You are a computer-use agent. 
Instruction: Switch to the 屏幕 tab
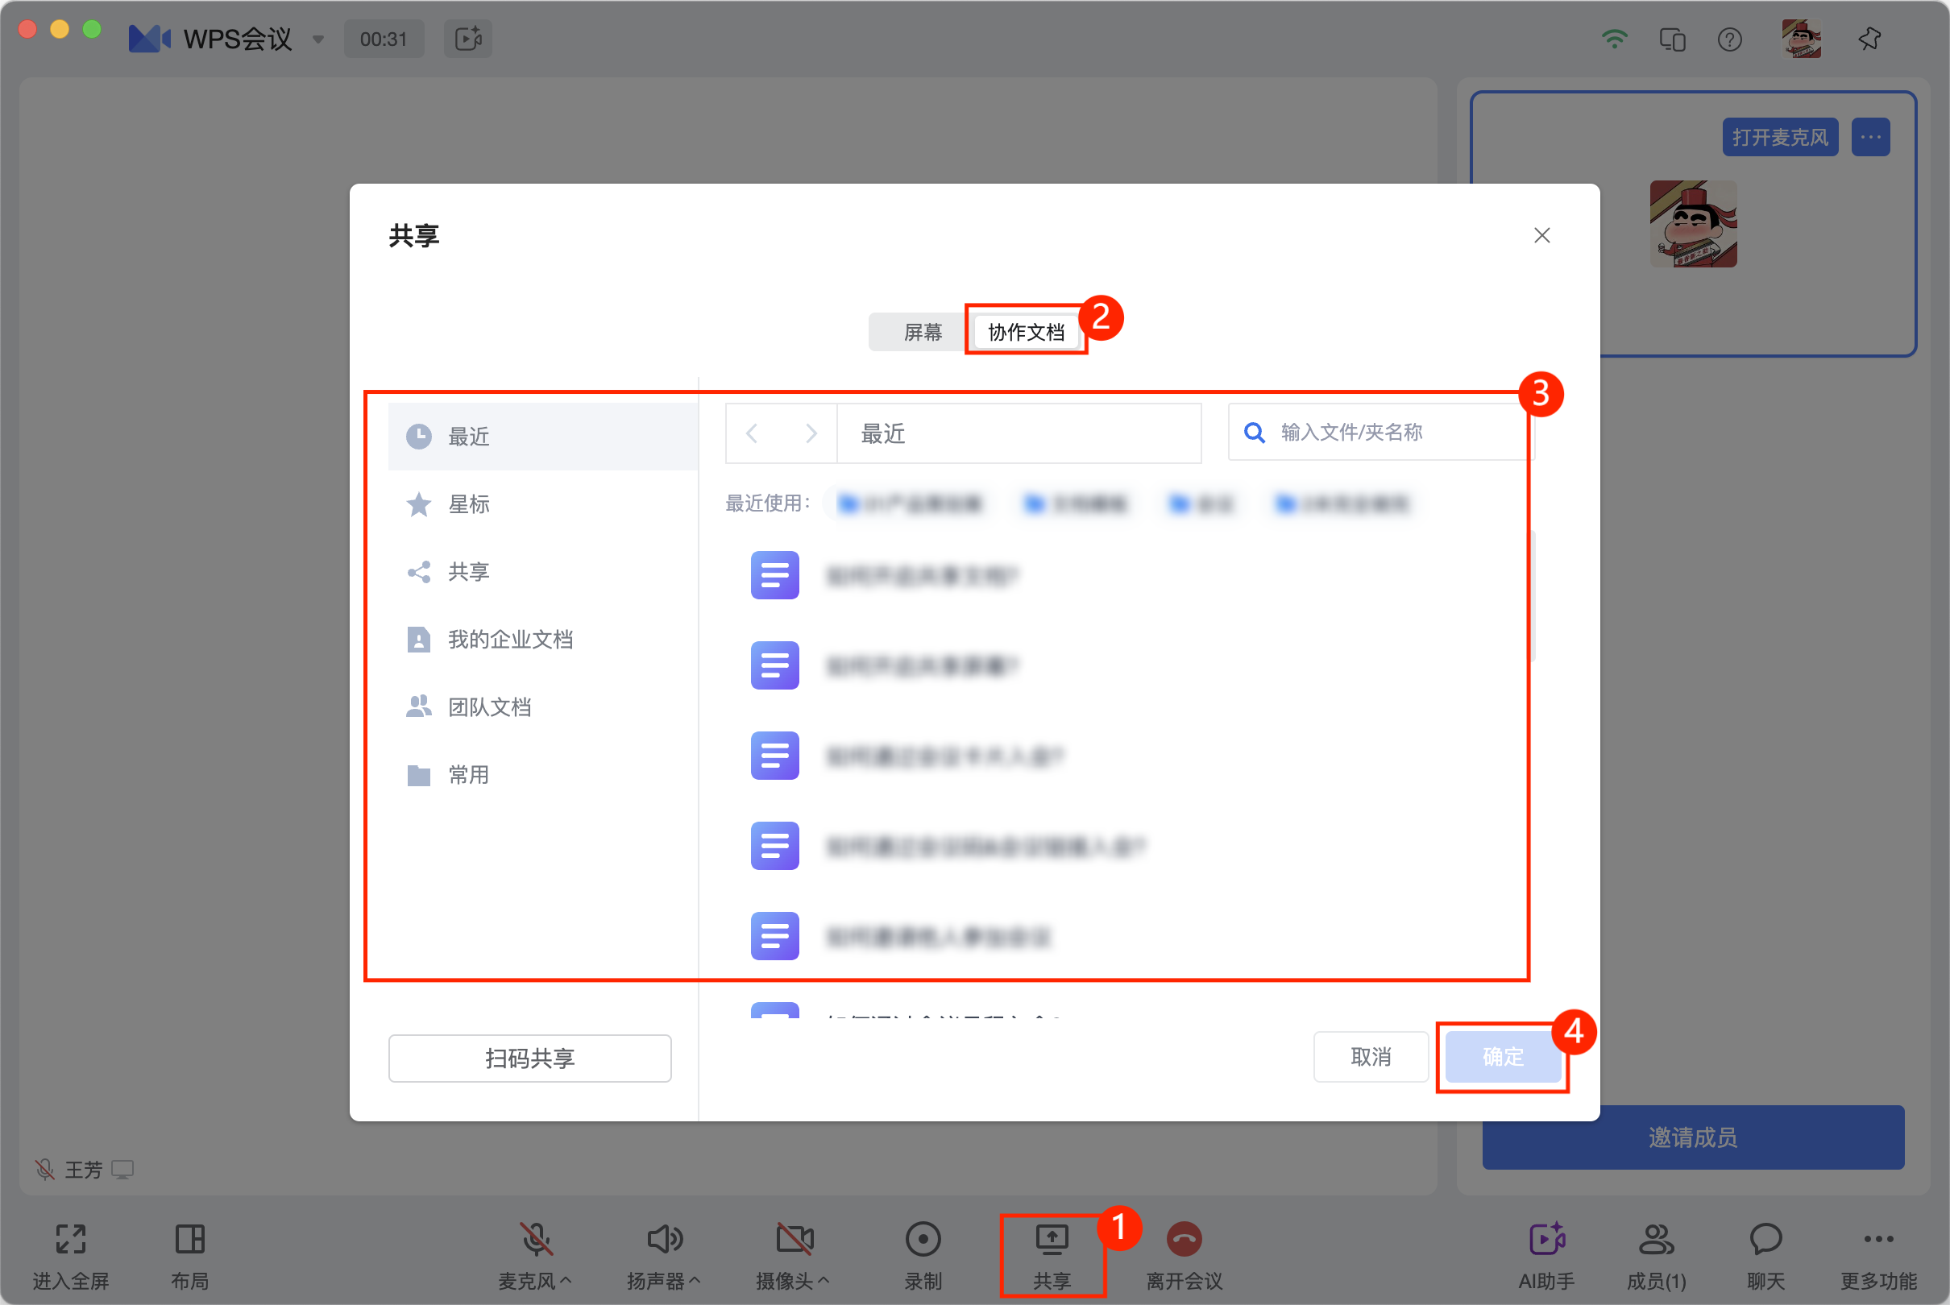click(922, 332)
